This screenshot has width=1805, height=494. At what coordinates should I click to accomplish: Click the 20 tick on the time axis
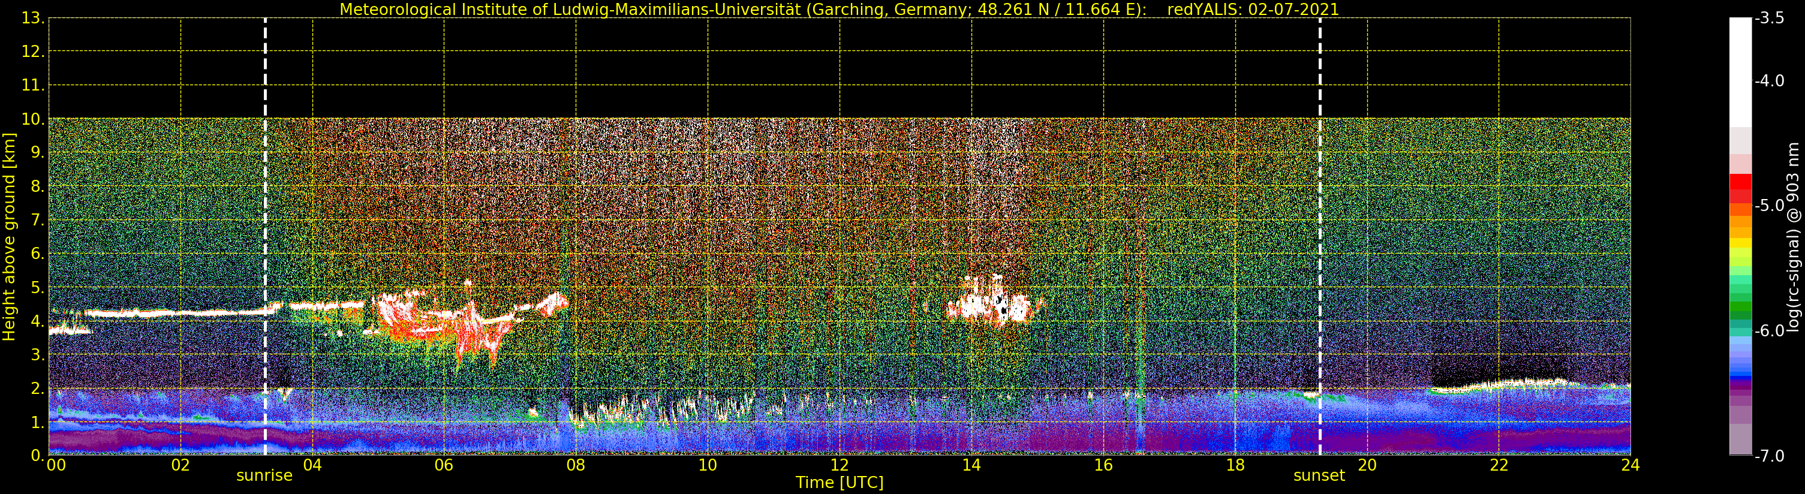(x=1367, y=465)
